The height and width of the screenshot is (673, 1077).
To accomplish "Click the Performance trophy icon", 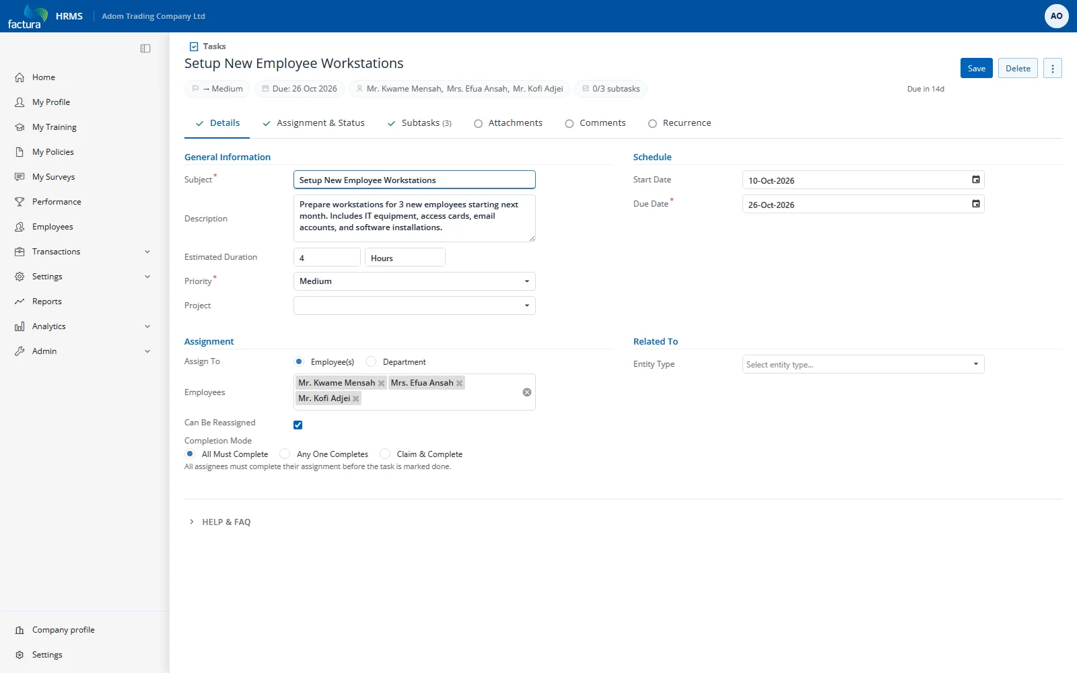I will (20, 202).
